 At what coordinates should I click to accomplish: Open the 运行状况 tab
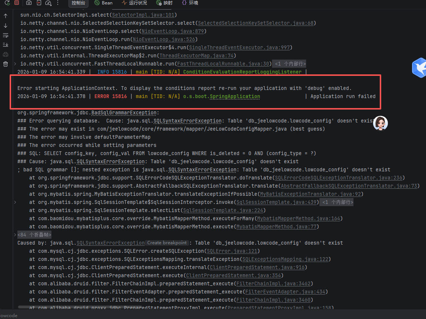tap(134, 3)
